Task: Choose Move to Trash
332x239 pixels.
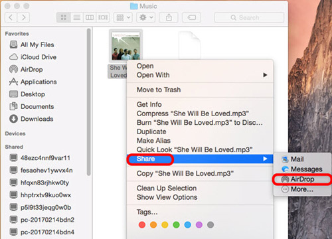Action: pos(200,90)
